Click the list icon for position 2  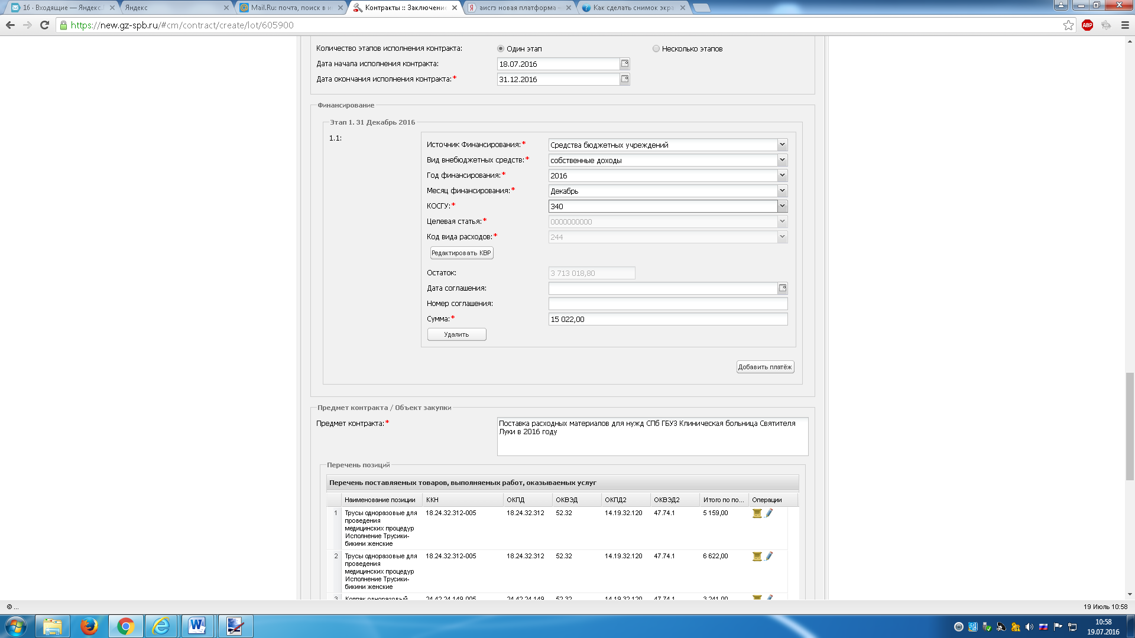757,556
